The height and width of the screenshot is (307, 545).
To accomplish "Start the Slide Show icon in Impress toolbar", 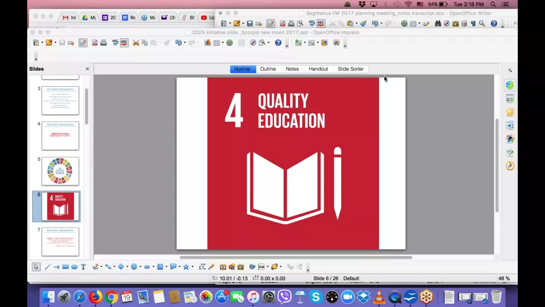I will (x=336, y=43).
